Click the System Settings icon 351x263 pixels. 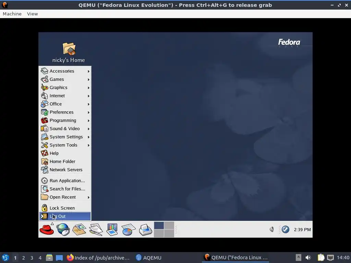tap(44, 137)
